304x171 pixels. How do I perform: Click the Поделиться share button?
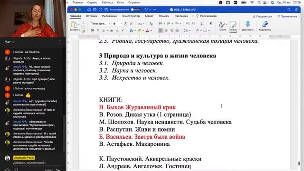click(262, 17)
